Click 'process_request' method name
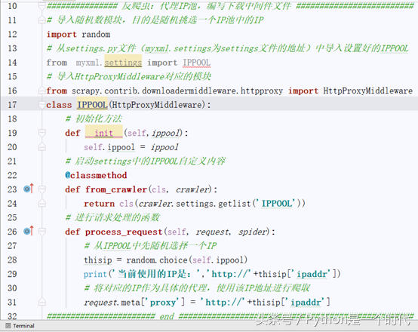Image resolution: width=418 pixels, height=332 pixels. click(x=124, y=232)
